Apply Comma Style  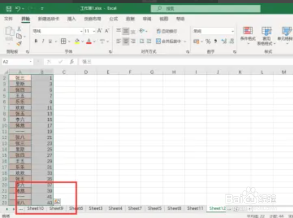[216, 41]
